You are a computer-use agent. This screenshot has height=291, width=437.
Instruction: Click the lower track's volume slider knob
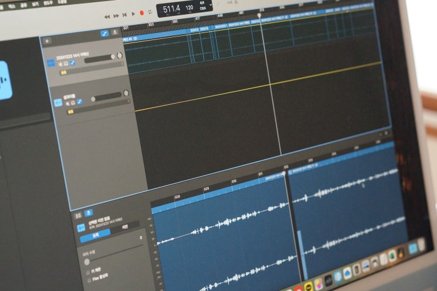coord(93,99)
